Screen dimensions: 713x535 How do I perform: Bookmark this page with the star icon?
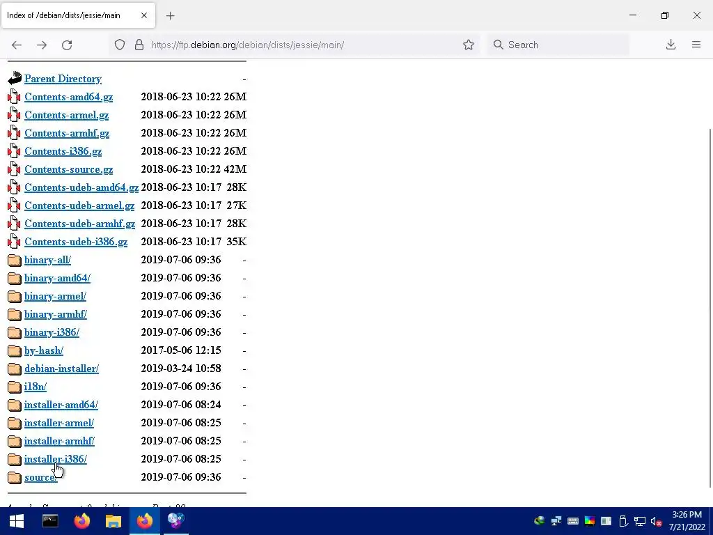(469, 45)
